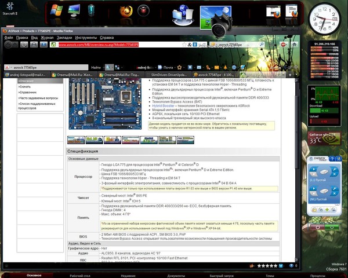
Task: Select the Процессы tab in bottom bar
Action: click(318, 276)
